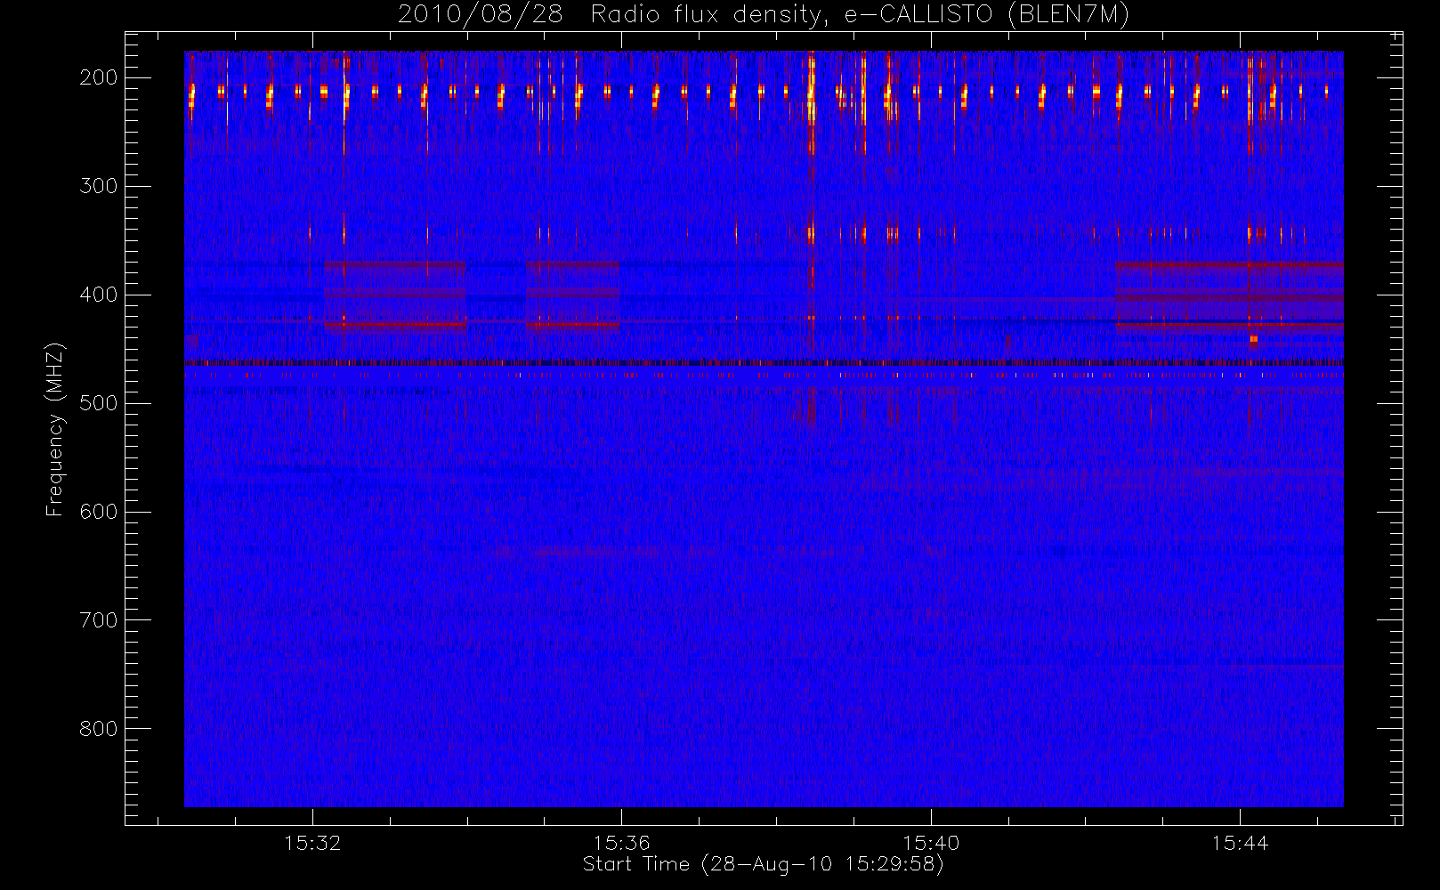Screen dimensions: 1440x890
Task: Click the 400 frequency tick label
Action: [99, 295]
